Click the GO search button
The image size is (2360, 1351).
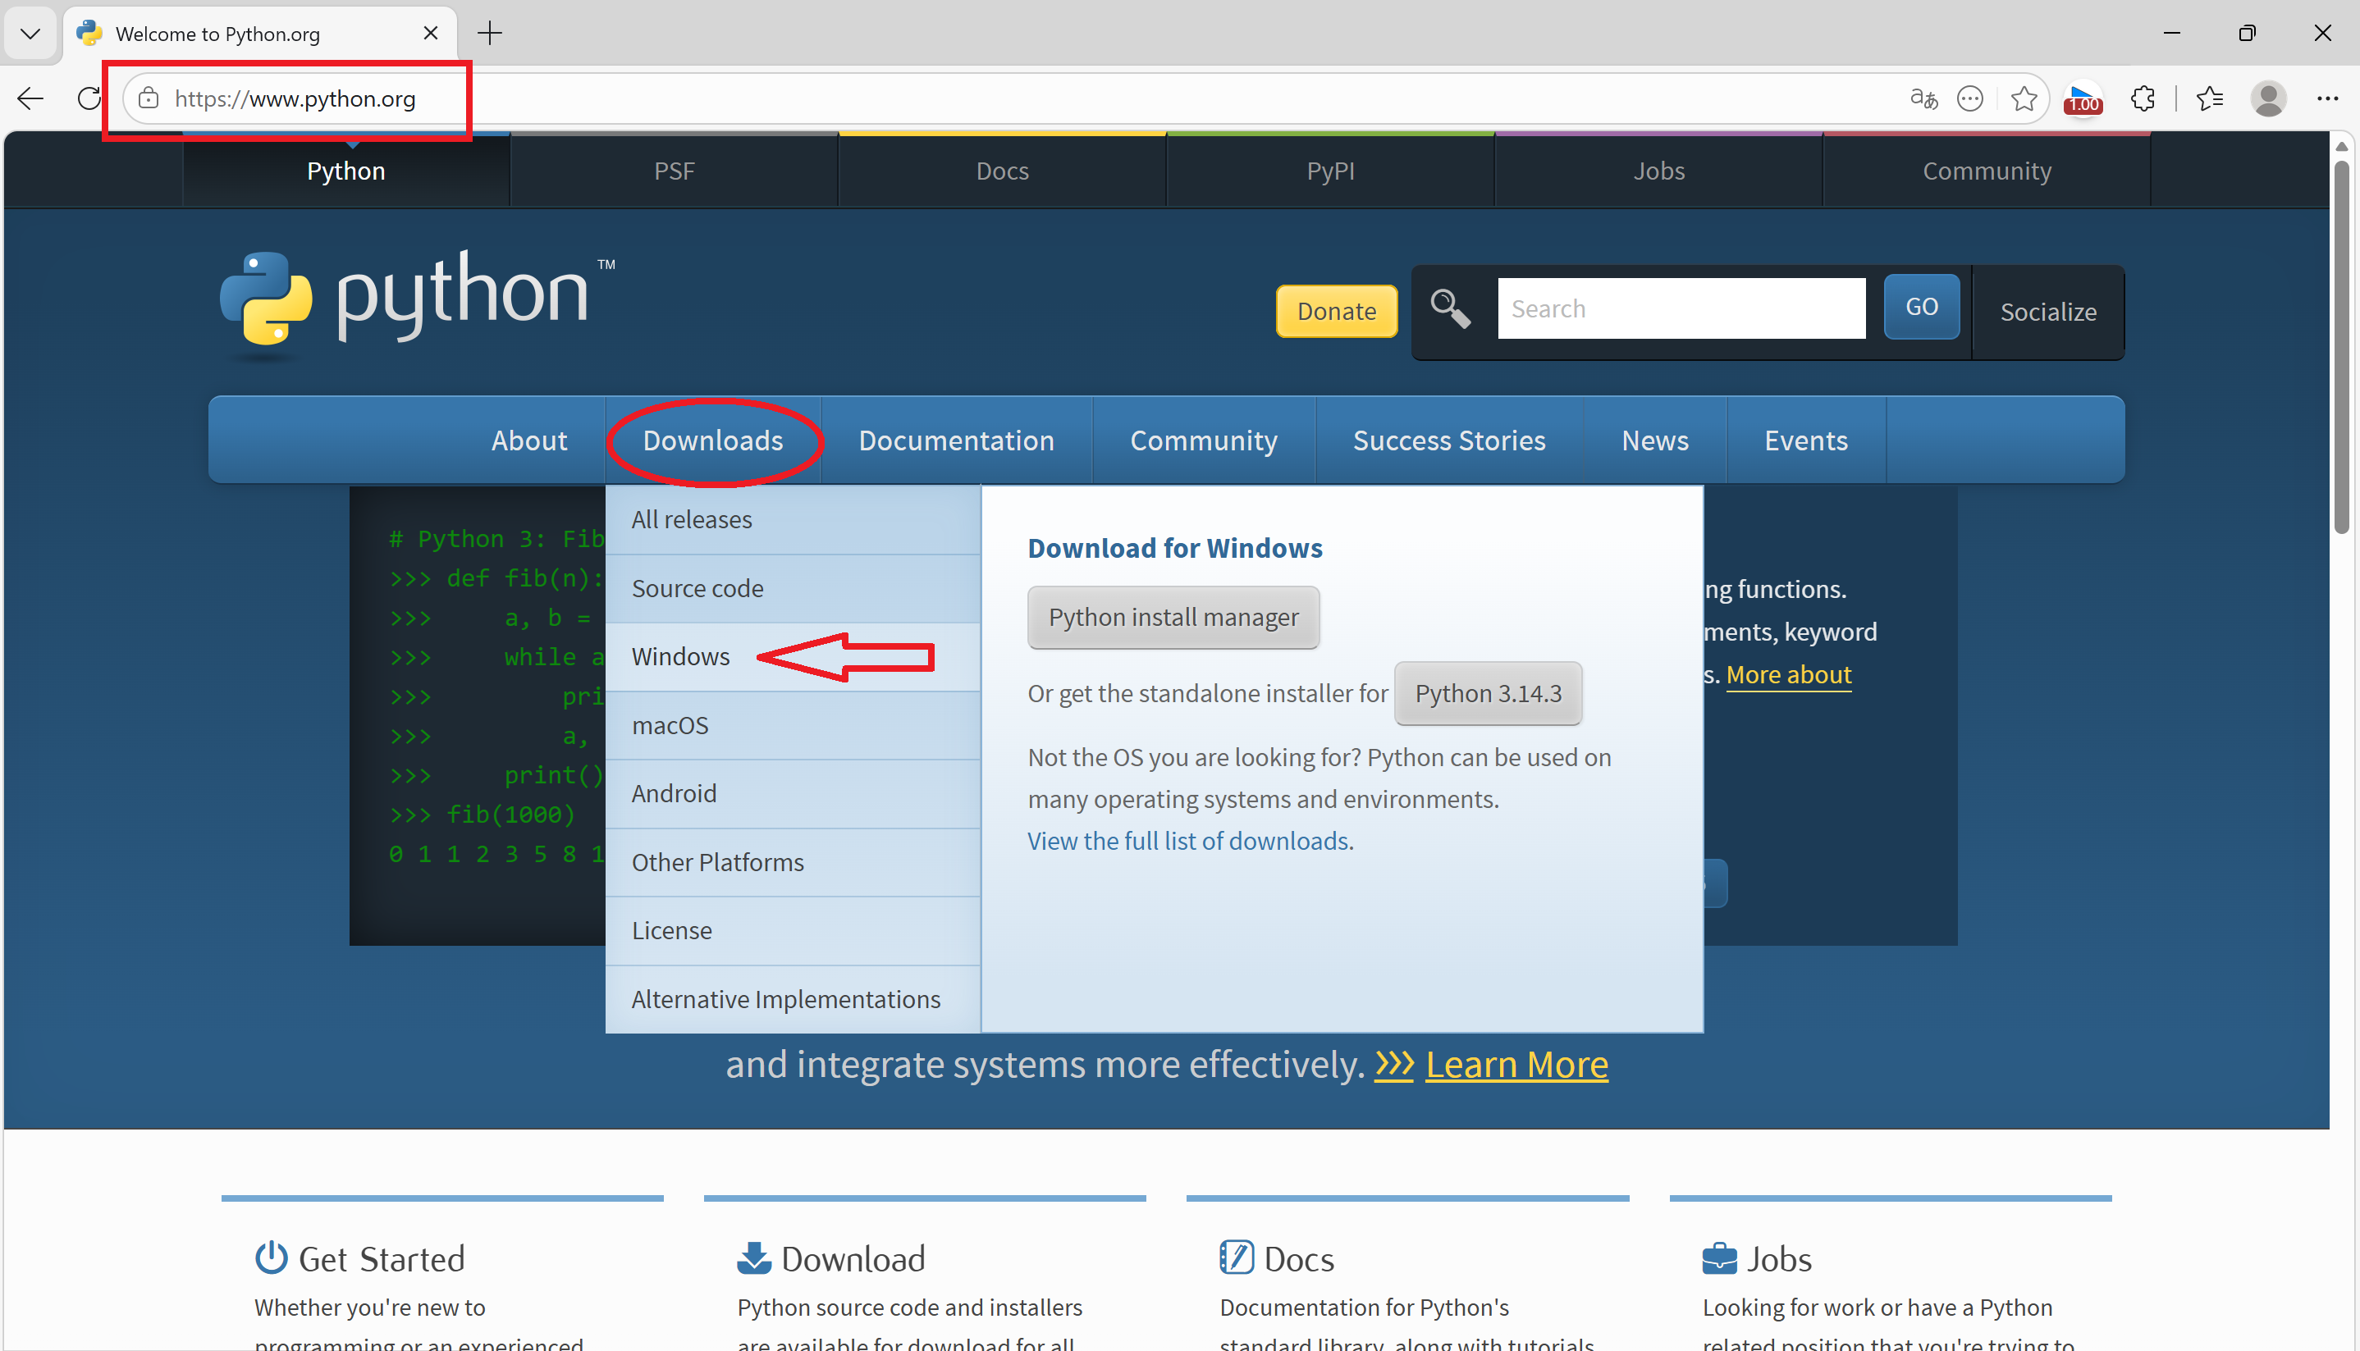[1921, 307]
